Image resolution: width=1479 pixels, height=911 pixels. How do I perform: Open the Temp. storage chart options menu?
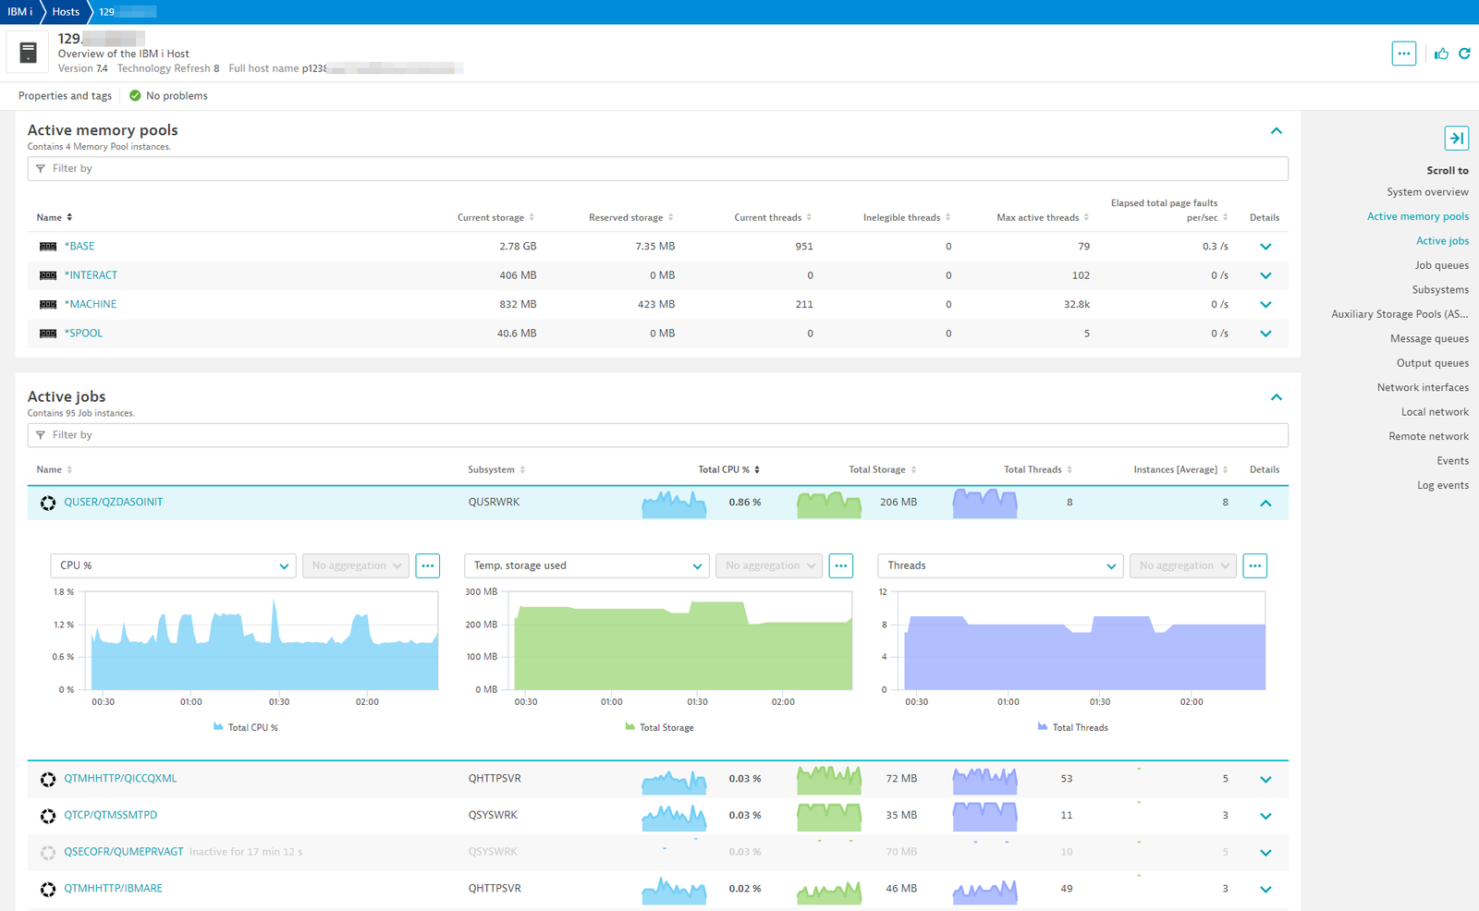(840, 565)
